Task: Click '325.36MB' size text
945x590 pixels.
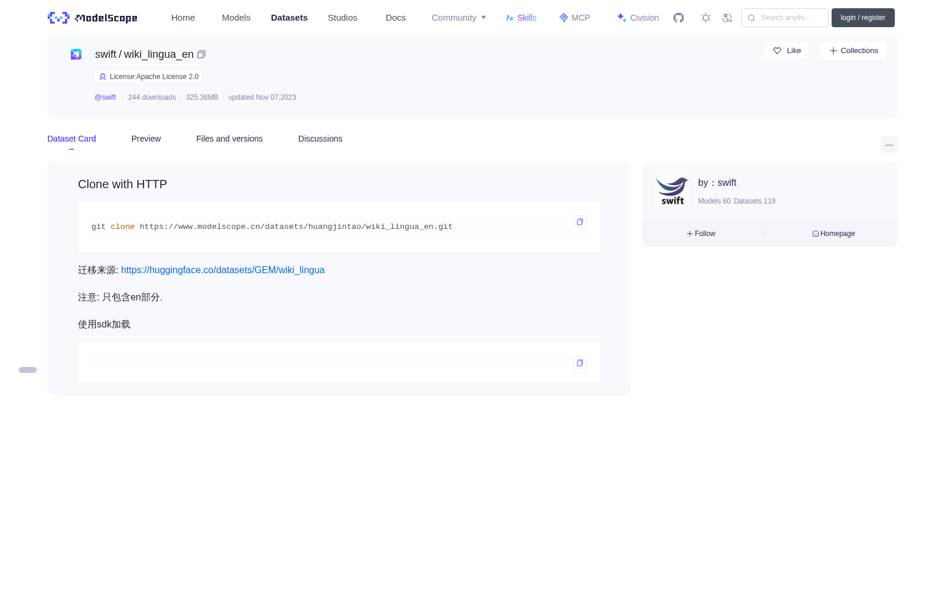Action: point(202,97)
